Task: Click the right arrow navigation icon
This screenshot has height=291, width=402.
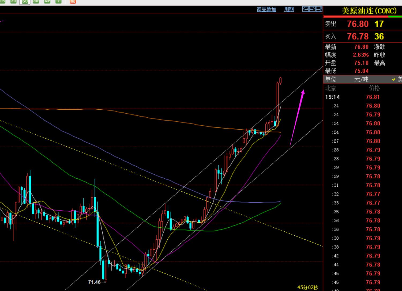Action: 312,9
